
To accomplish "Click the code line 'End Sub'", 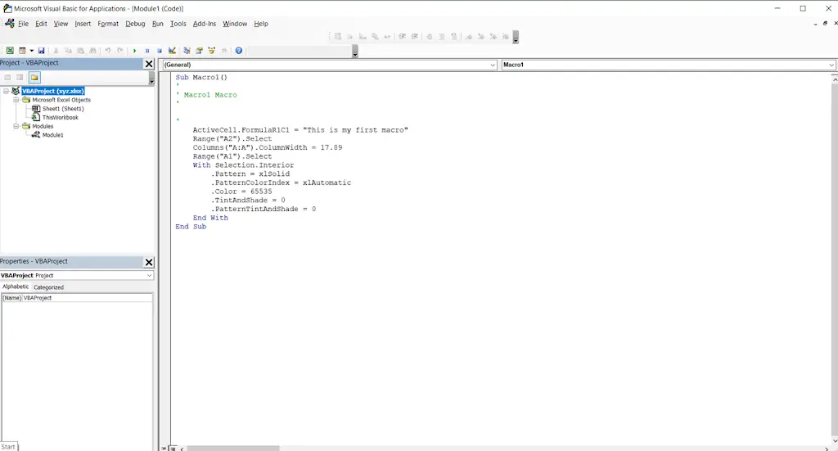I will pos(191,227).
